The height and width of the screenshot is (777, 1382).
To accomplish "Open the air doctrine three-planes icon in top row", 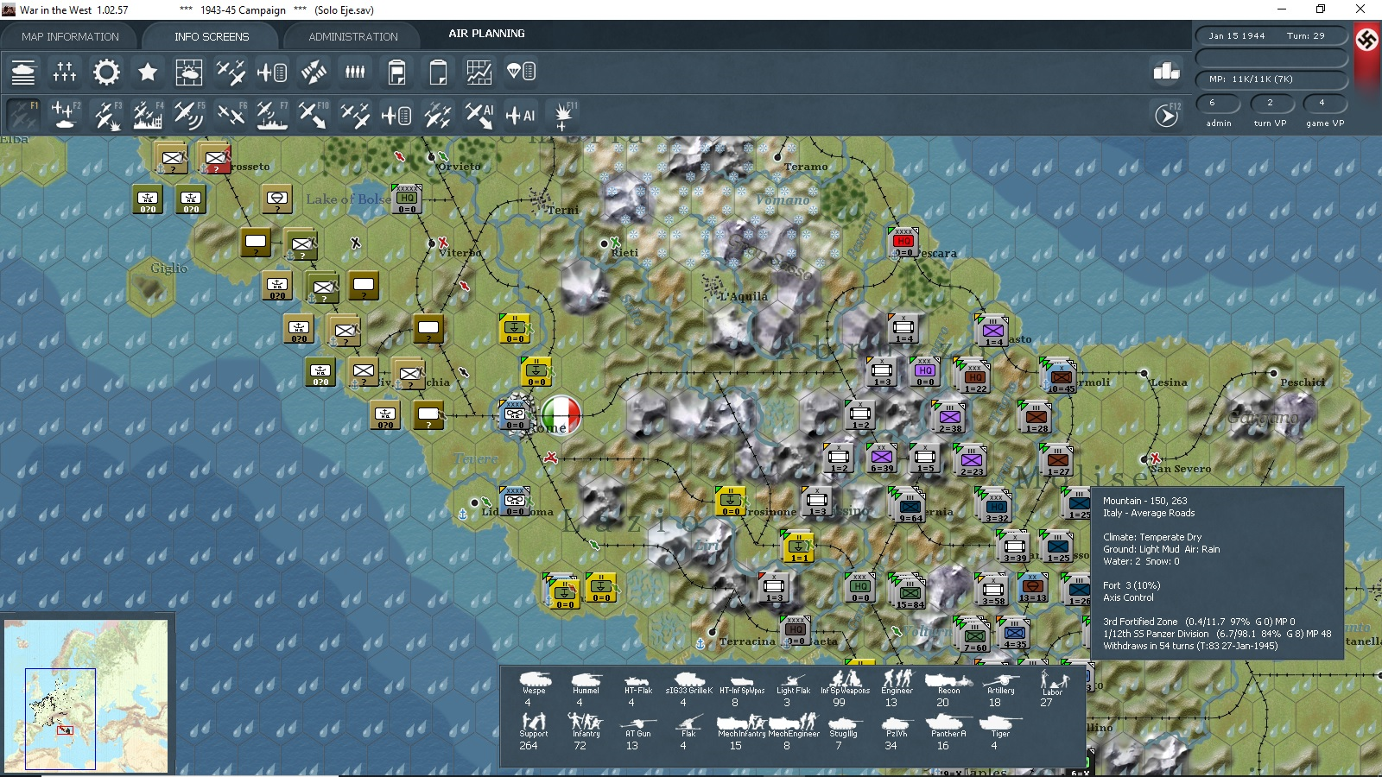I will 231,72.
